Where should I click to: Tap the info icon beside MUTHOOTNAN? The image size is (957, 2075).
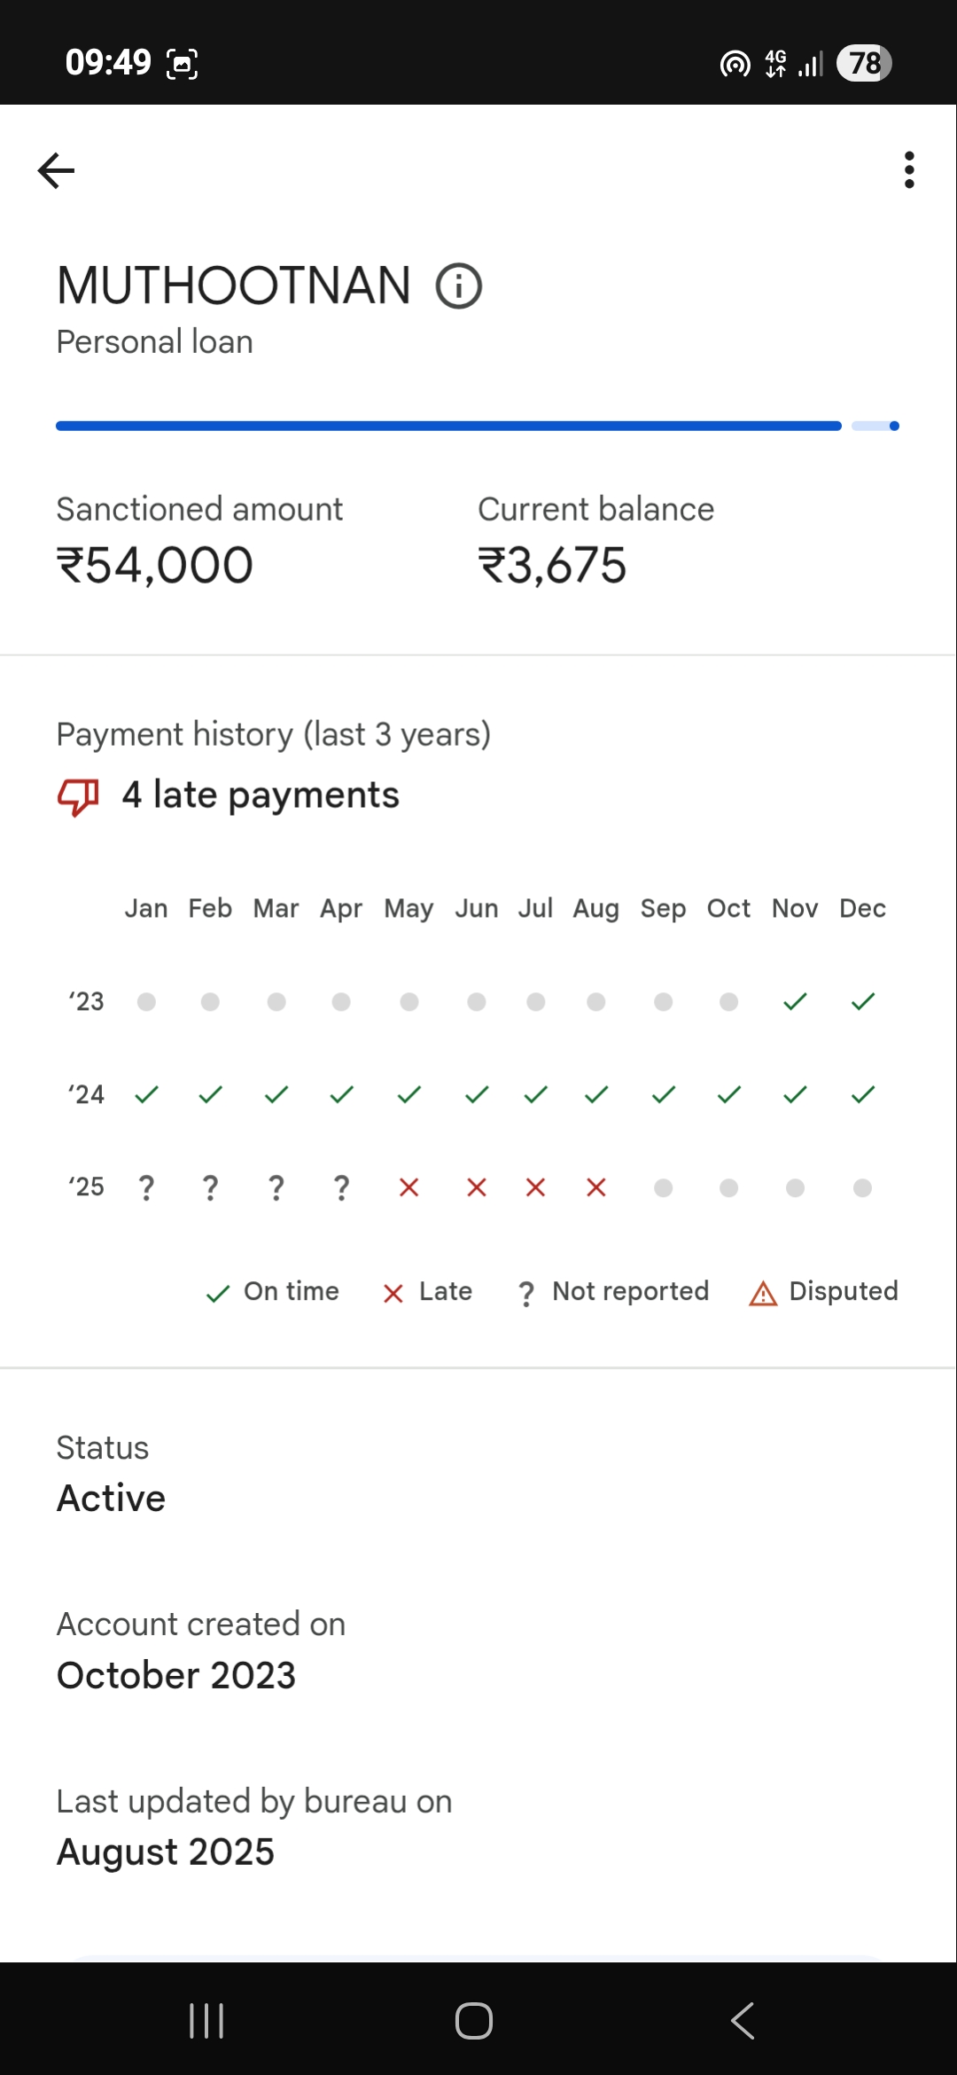(x=459, y=286)
